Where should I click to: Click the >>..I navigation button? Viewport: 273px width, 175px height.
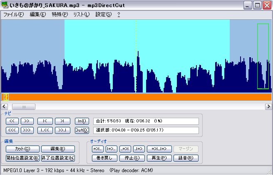point(62,130)
